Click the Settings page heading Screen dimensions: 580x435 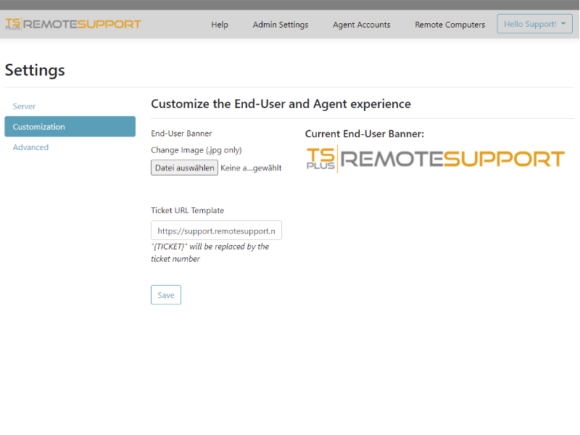pos(35,70)
